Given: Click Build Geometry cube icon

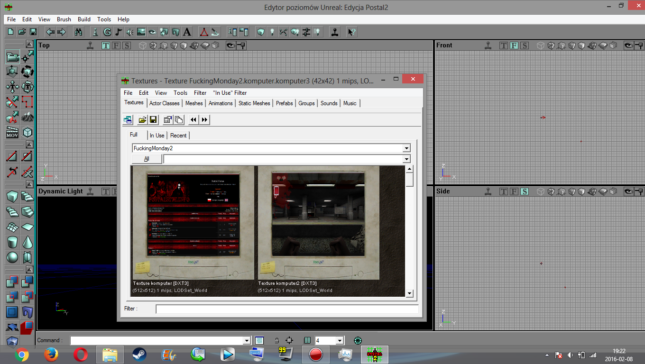Looking at the screenshot, I should 260,32.
